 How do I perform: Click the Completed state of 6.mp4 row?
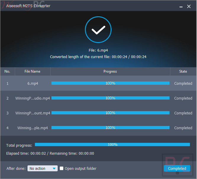183,84
